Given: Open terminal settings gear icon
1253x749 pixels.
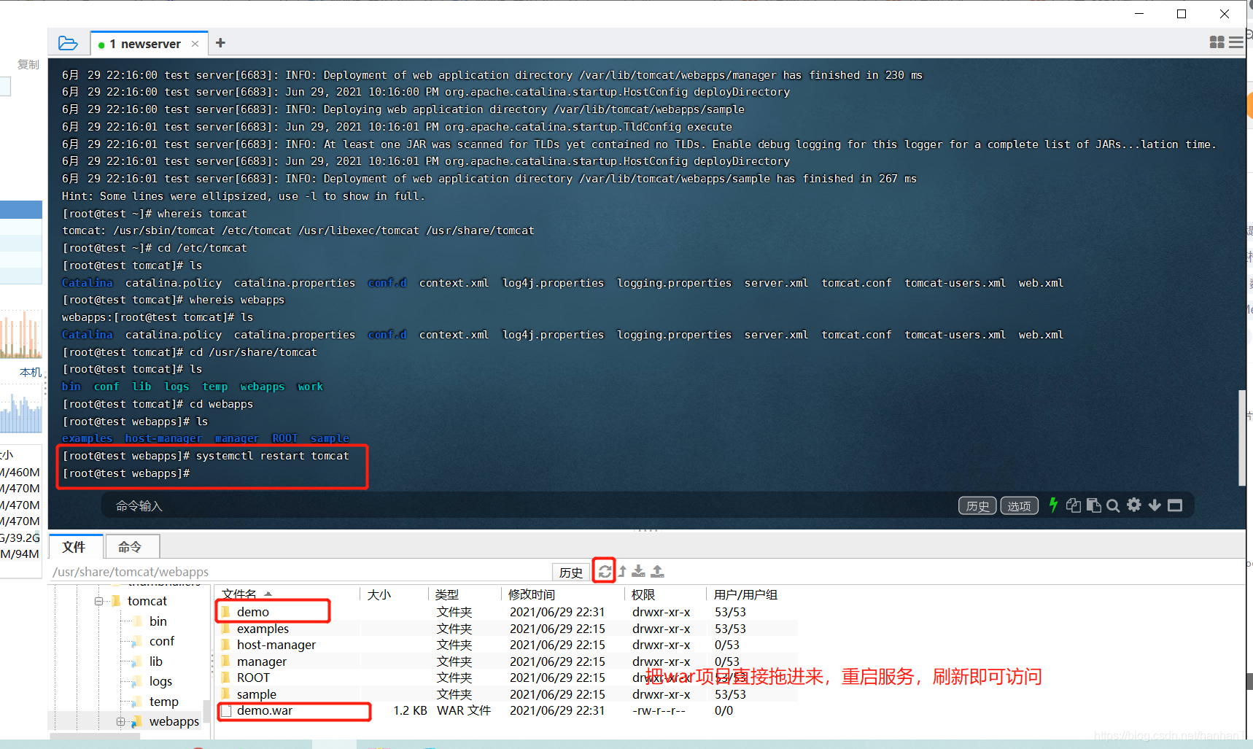Looking at the screenshot, I should point(1133,505).
